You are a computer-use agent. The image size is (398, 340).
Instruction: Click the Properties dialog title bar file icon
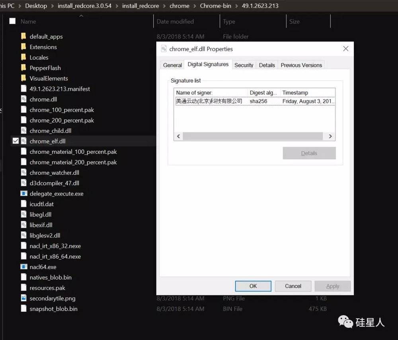point(164,49)
